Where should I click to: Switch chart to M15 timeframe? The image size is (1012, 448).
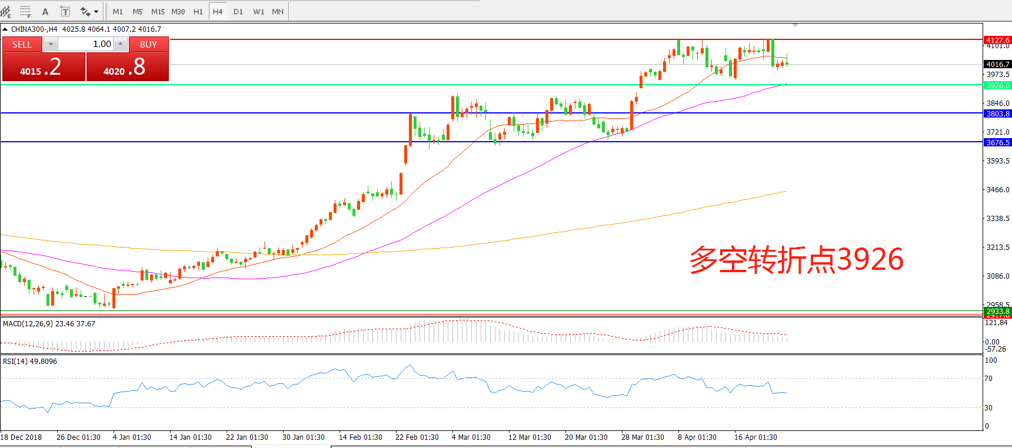(158, 11)
